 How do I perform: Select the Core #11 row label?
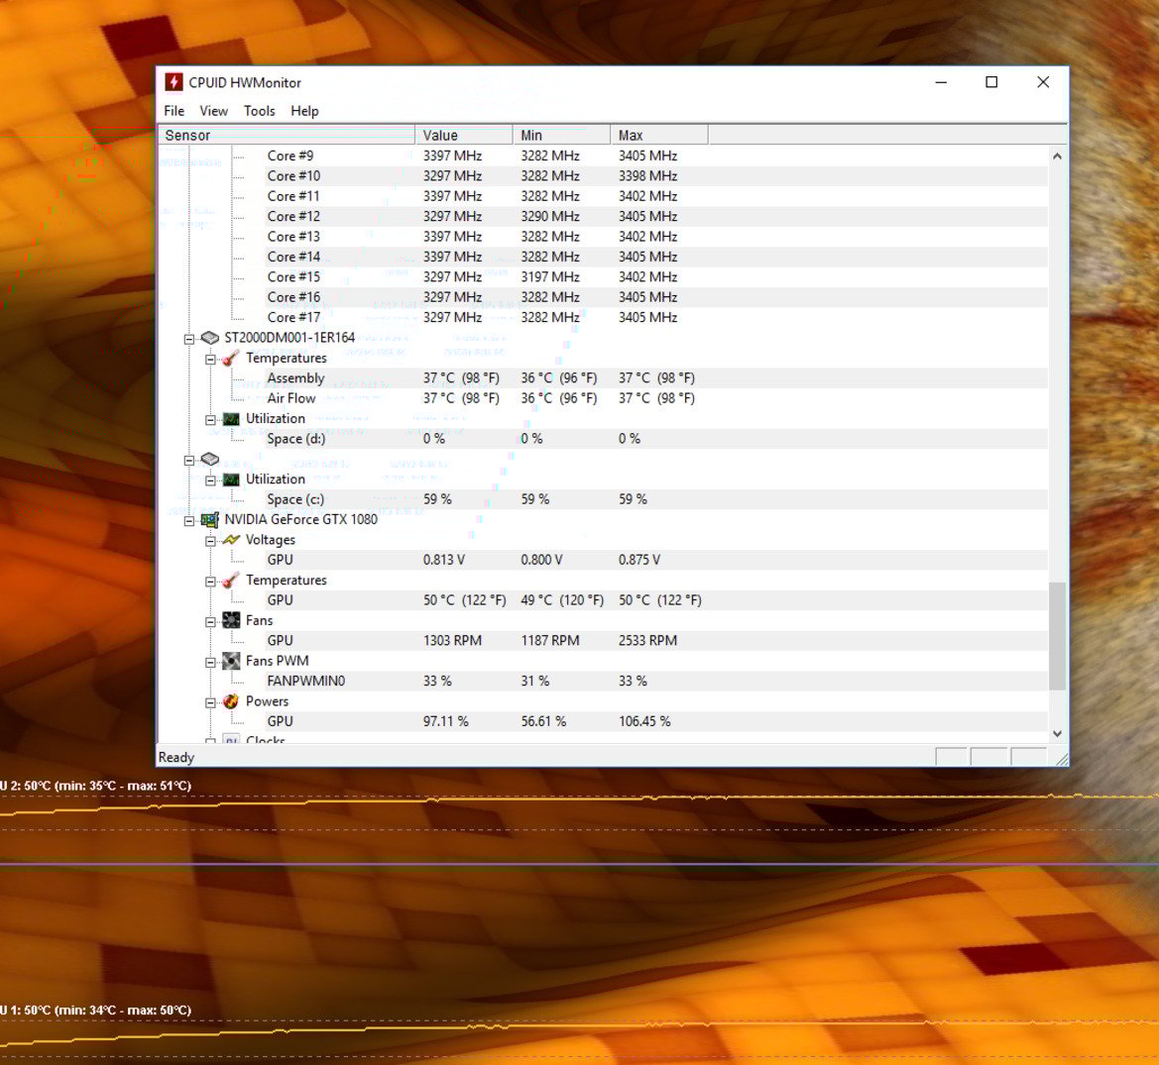point(293,196)
